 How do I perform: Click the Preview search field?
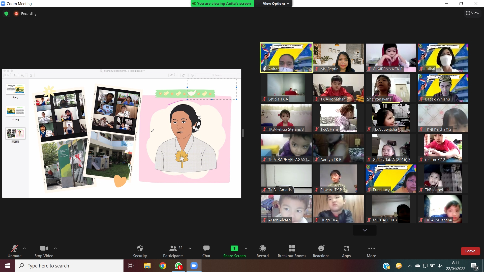(218, 75)
